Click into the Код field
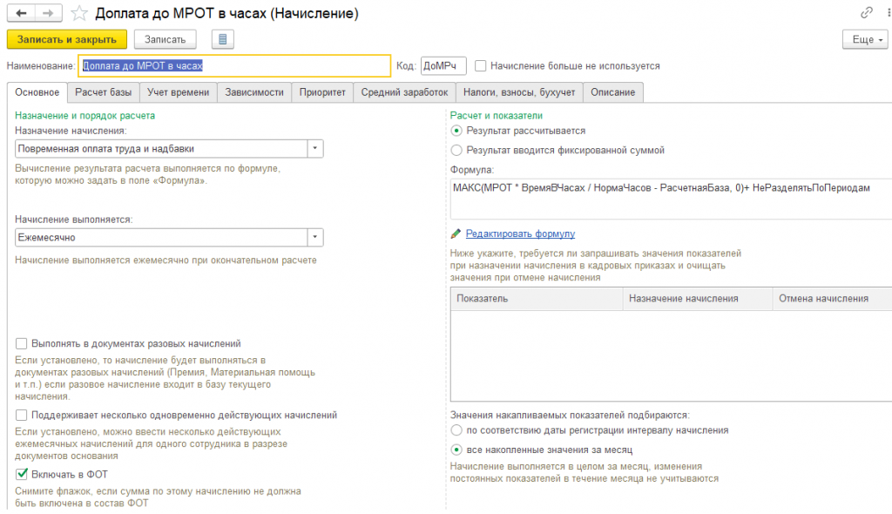 tap(443, 66)
